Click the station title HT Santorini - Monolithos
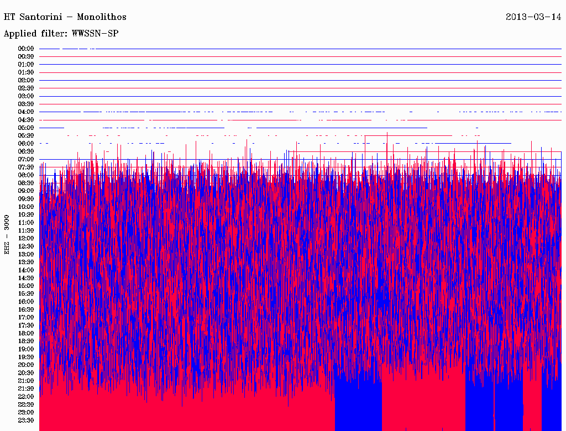Viewport: 566px width, 431px height. pos(65,17)
